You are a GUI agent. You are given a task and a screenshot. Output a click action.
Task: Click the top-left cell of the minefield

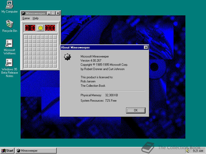coord(26,37)
